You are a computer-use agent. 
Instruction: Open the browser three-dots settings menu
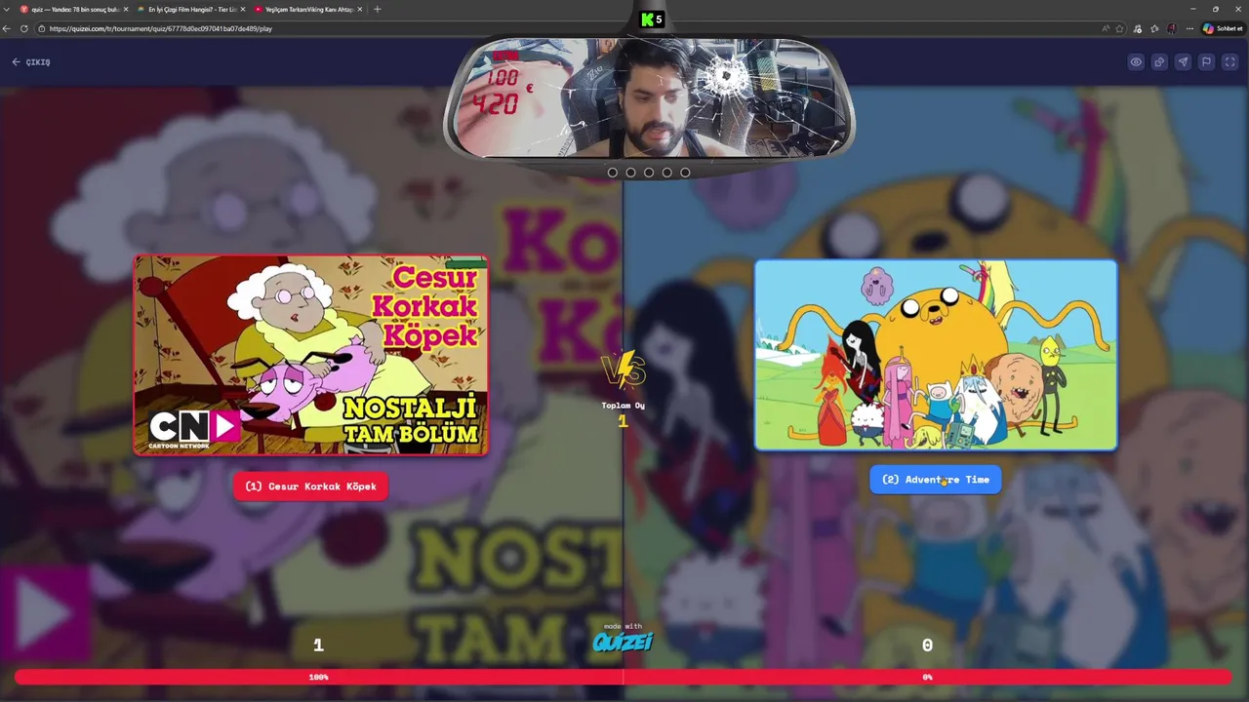[1189, 28]
